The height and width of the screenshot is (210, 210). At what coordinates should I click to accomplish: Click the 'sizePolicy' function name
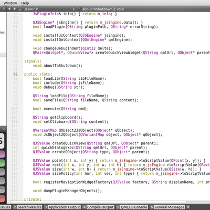coord(63,174)
